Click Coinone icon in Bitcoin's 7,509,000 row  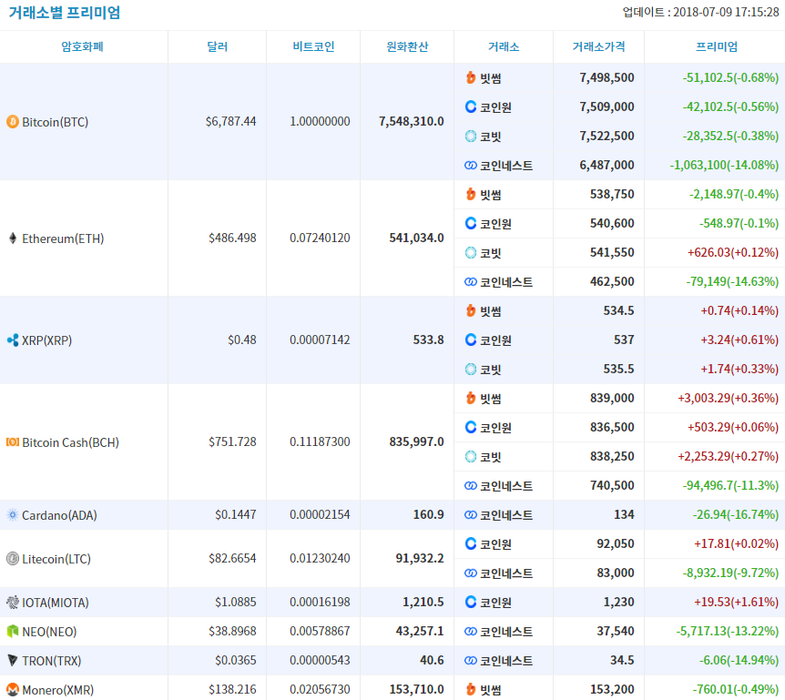pyautogui.click(x=471, y=107)
